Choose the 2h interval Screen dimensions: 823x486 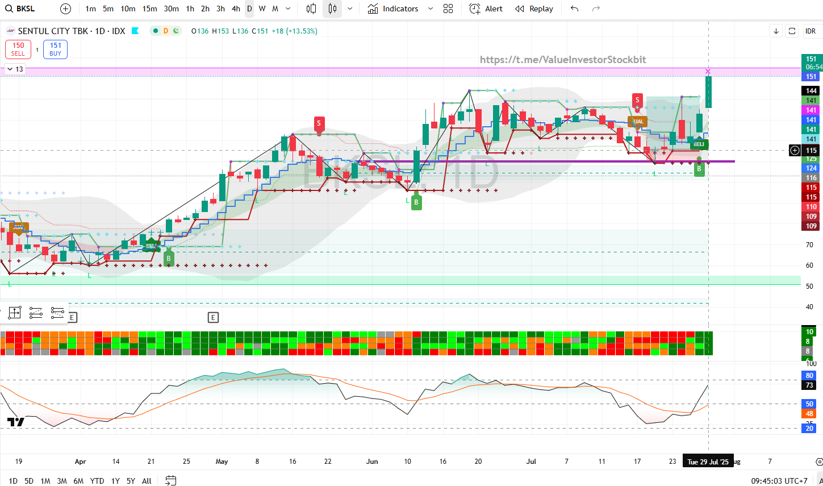coord(205,9)
